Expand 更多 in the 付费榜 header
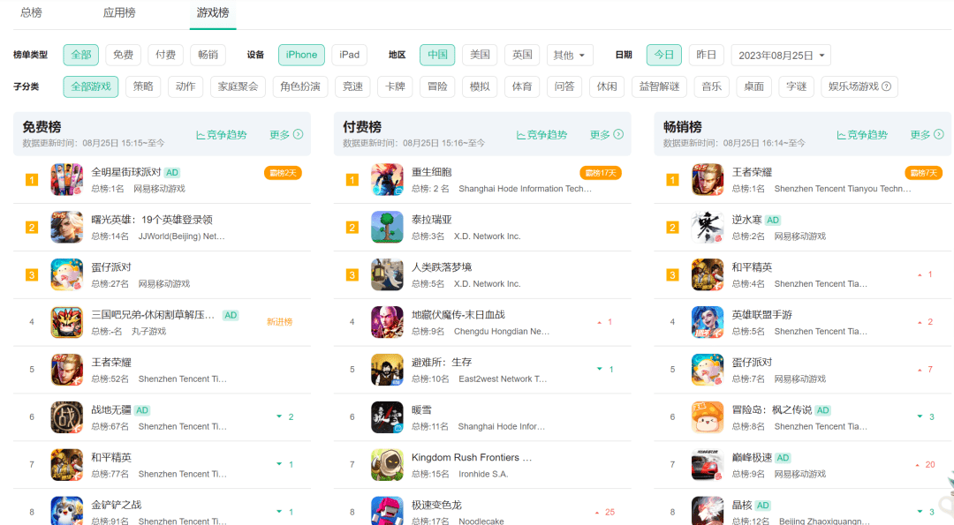The height and width of the screenshot is (525, 954). tap(606, 135)
